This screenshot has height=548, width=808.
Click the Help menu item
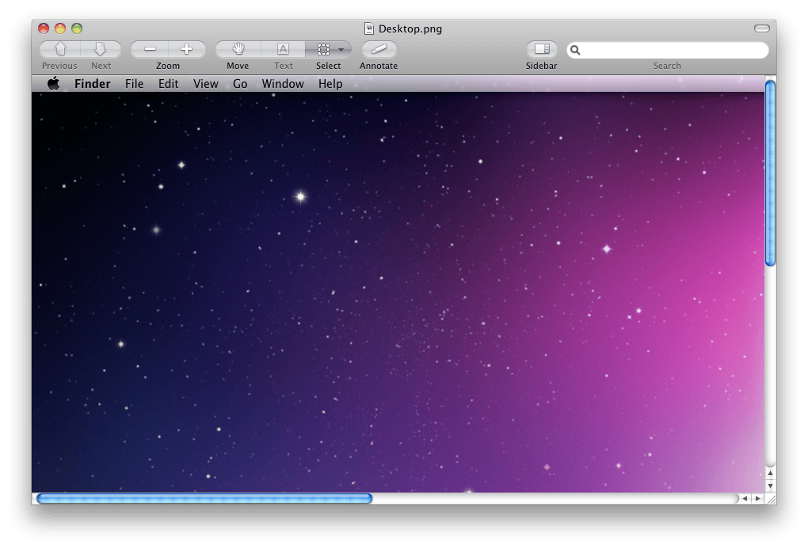(x=330, y=83)
